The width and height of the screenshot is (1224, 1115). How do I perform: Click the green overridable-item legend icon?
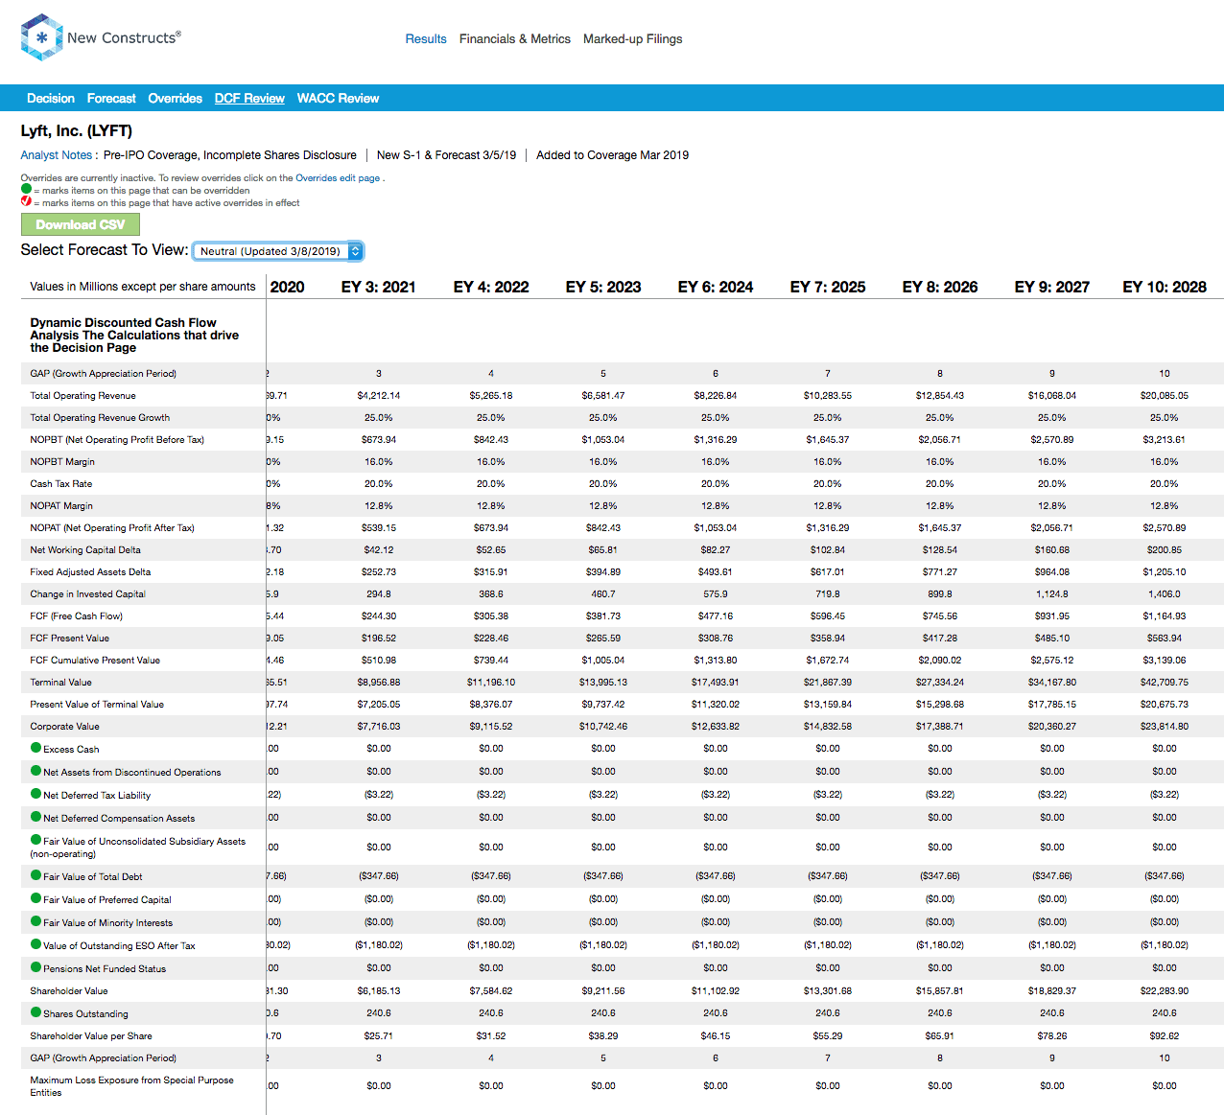(26, 189)
